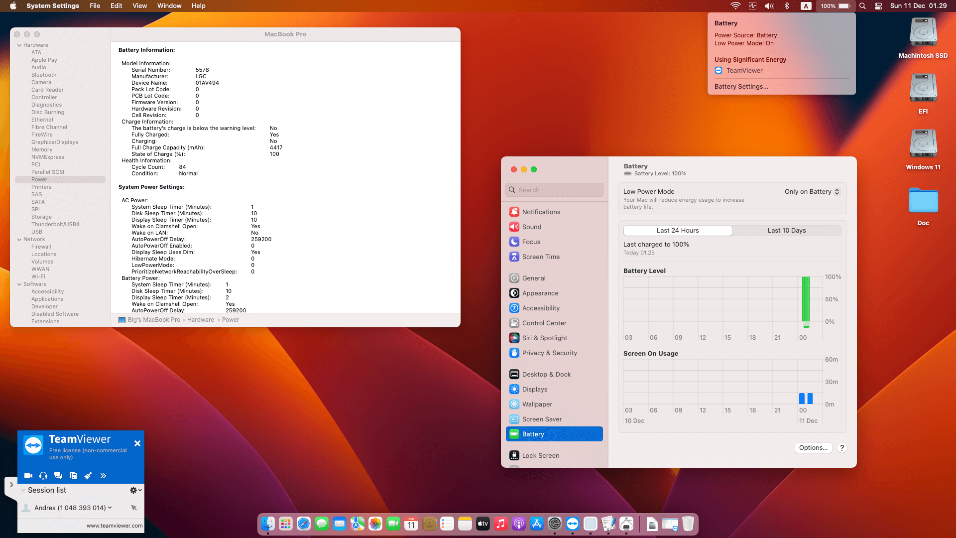The image size is (956, 538).
Task: Select Accessibility in System Settings sidebar
Action: point(554,308)
